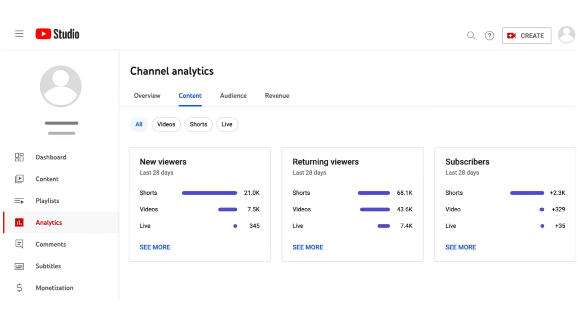Click the Comments icon in sidebar
Screen dimensions: 578x325
[x=19, y=244]
